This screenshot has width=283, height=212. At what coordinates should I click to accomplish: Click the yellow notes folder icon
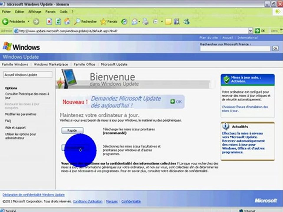pos(168,21)
